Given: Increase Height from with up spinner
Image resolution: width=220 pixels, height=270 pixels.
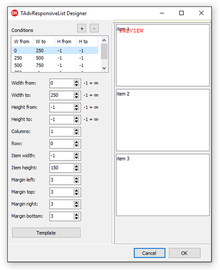Looking at the screenshot, I should coord(76,106).
